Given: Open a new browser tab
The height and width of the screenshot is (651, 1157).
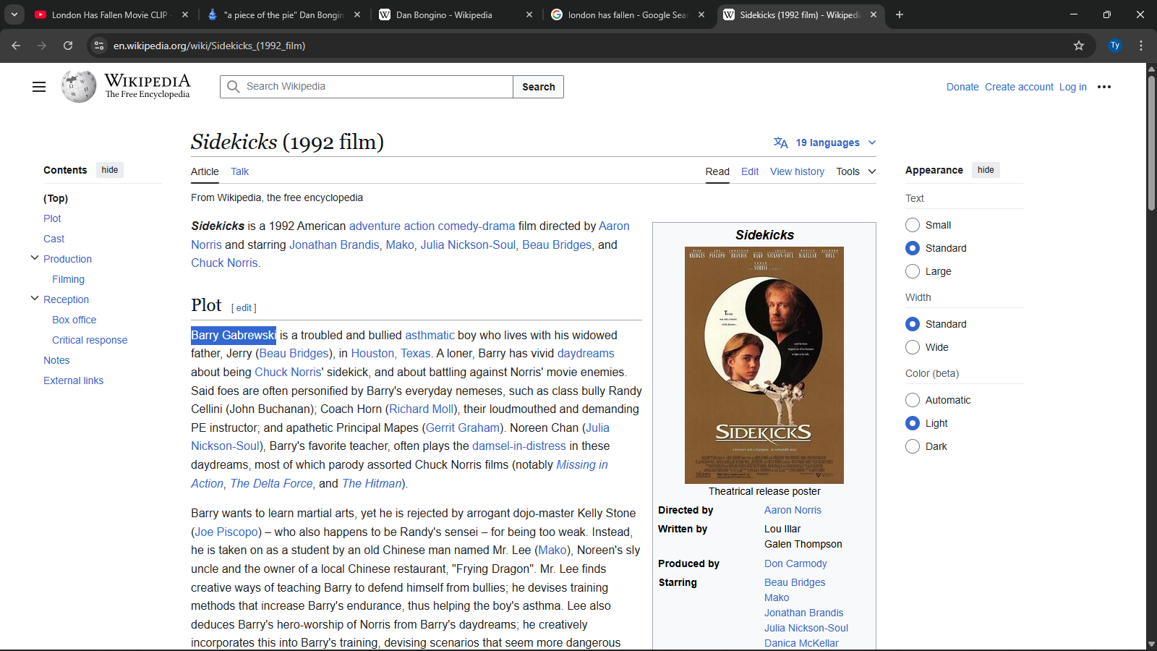Looking at the screenshot, I should pos(900,14).
